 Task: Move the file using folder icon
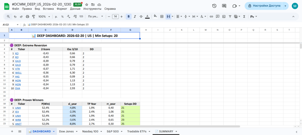pyautogui.click(x=93, y=4)
